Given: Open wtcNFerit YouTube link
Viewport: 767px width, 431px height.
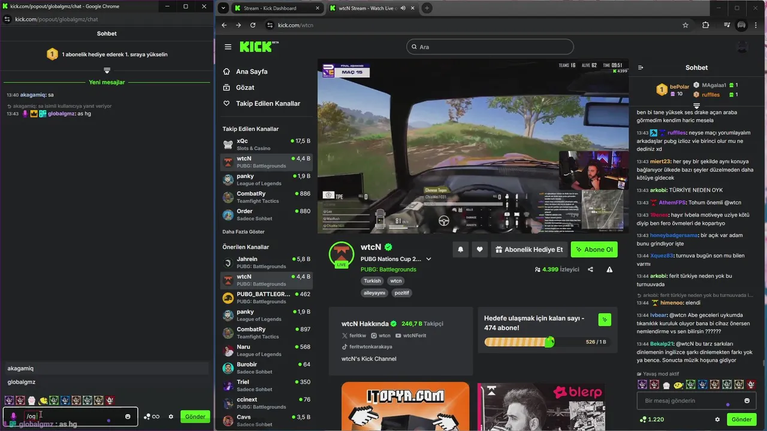Looking at the screenshot, I should pyautogui.click(x=410, y=336).
